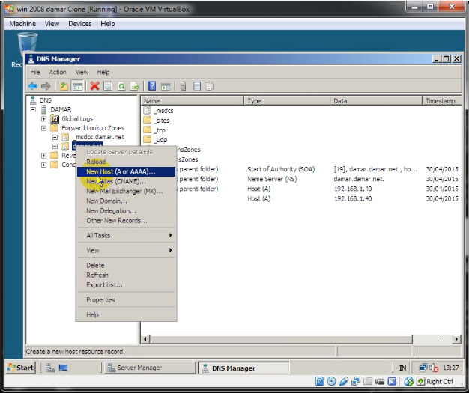
Task: Select the _sites folder row
Action: [x=157, y=121]
